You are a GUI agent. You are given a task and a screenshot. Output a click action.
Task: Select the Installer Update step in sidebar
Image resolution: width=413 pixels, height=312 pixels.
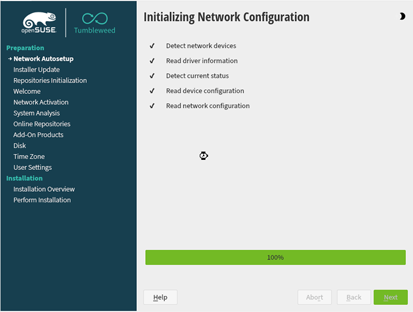(x=37, y=70)
